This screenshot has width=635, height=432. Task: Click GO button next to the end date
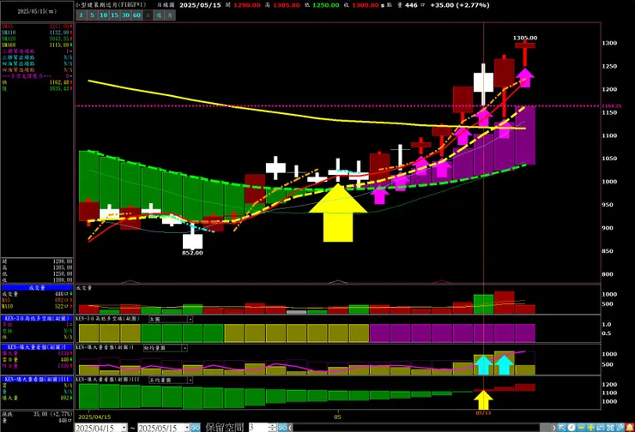195,428
